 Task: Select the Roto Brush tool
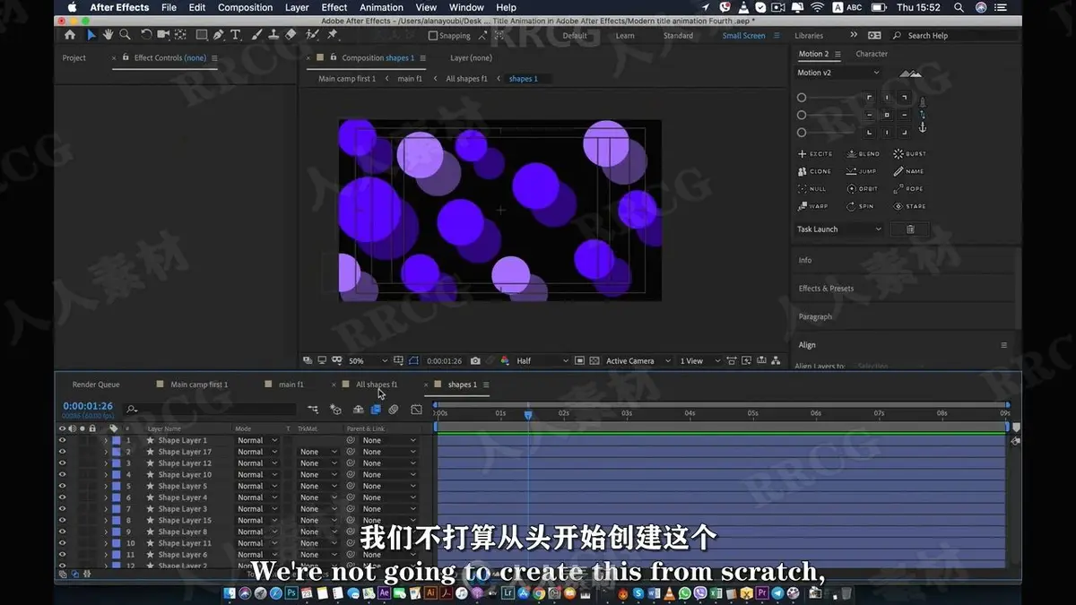coord(312,35)
